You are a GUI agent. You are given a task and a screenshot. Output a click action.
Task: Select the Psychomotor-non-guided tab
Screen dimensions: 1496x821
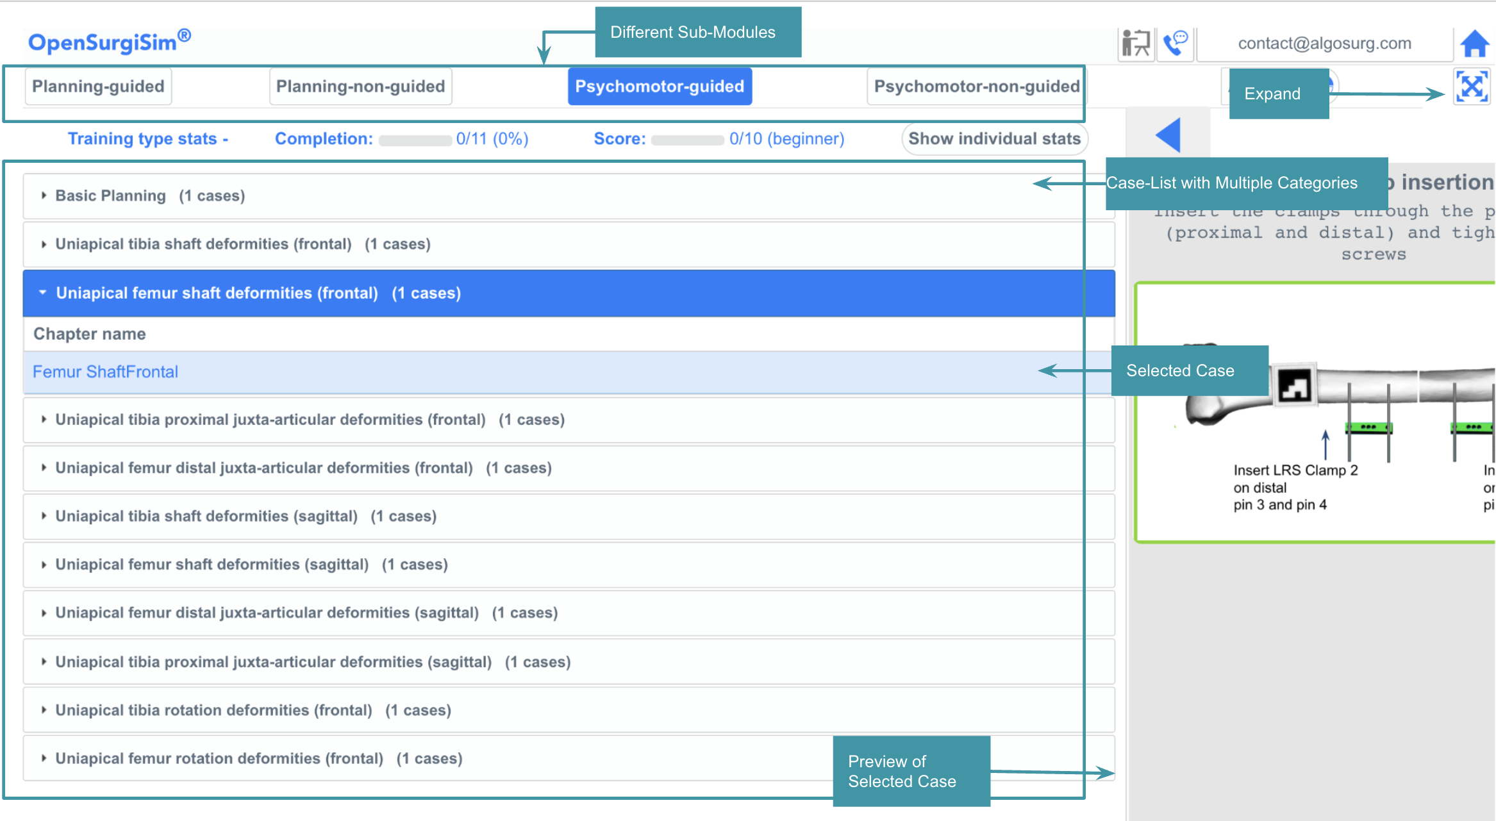point(976,87)
